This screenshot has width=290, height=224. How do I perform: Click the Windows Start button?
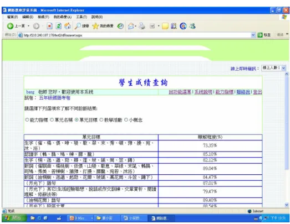pyautogui.click(x=14, y=218)
